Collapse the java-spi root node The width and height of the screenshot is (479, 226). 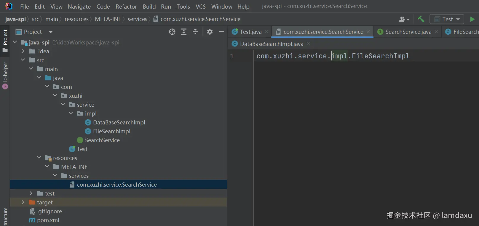[x=15, y=42]
